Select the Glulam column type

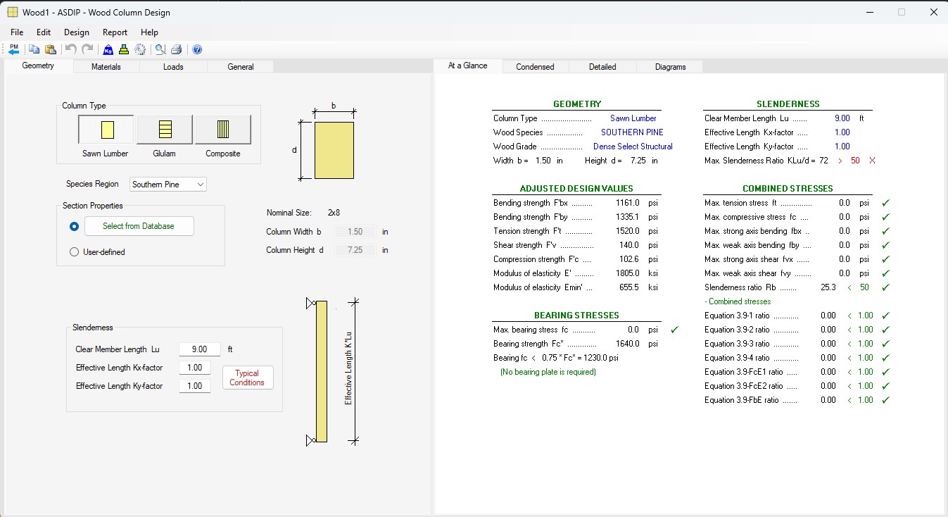165,130
